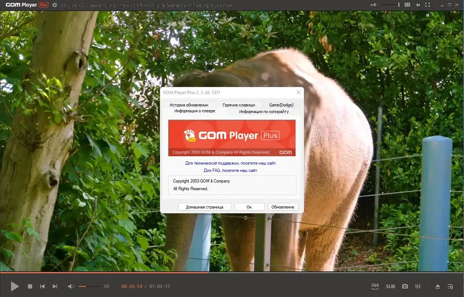Click the key lock icon in title bar
The width and height of the screenshot is (464, 297).
(x=374, y=5)
